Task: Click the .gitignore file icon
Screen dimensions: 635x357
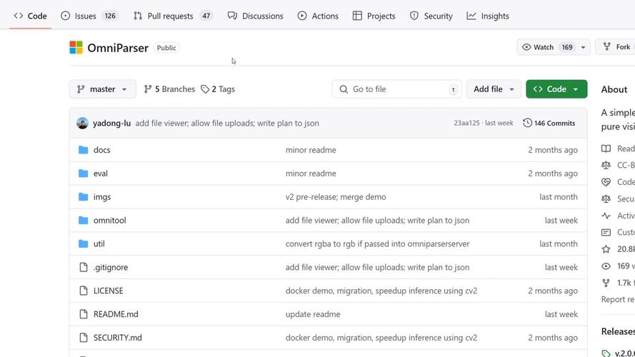Action: (x=84, y=267)
